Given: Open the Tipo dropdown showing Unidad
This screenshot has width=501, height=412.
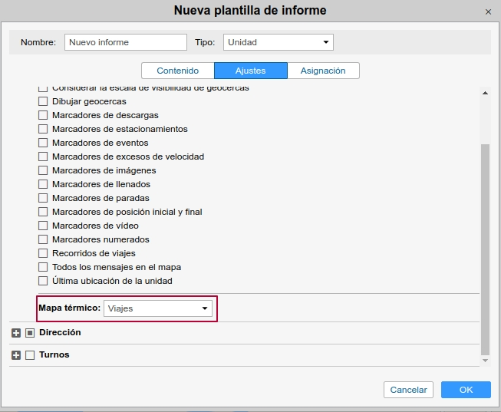Looking at the screenshot, I should 278,42.
